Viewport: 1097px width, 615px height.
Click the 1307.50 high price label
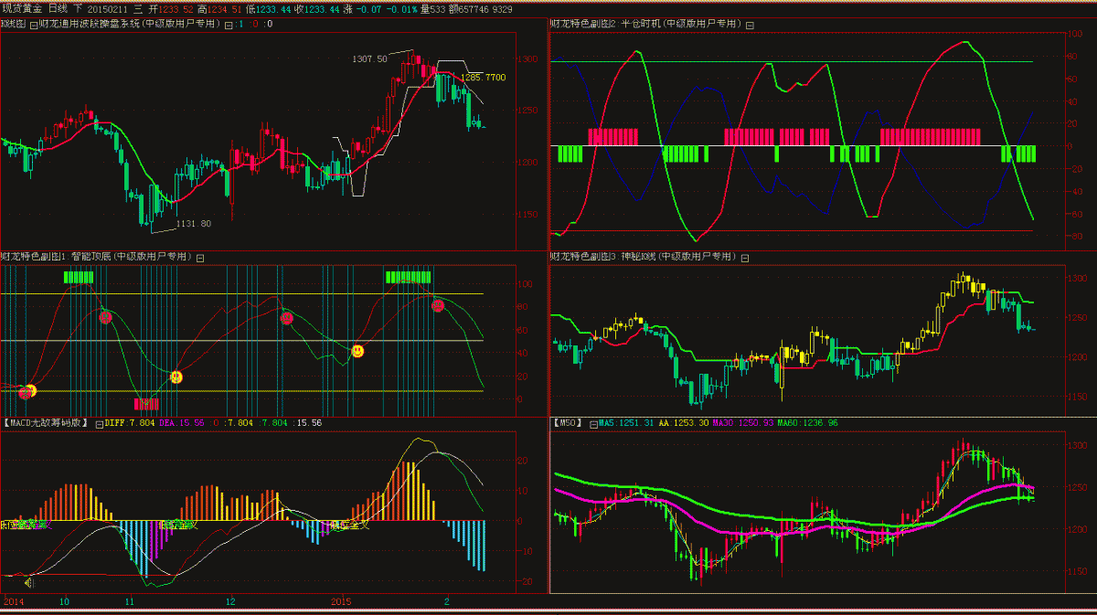(x=370, y=58)
